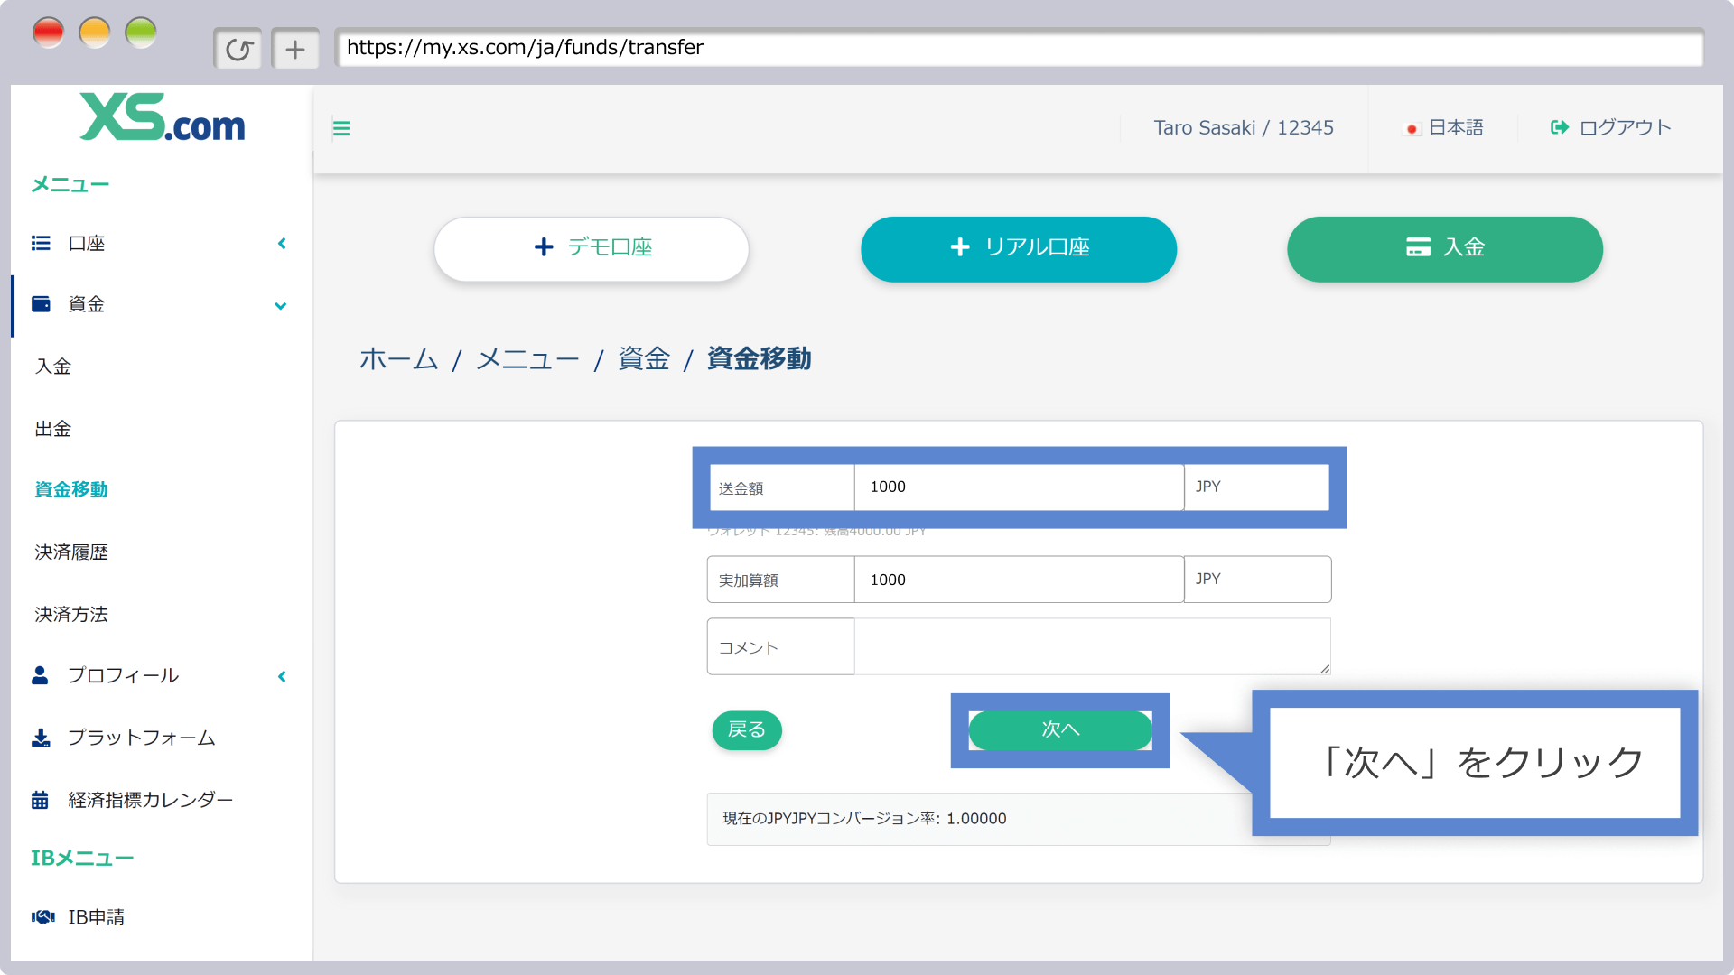Go to ホーム breadcrumb
1734x975 pixels.
(398, 358)
